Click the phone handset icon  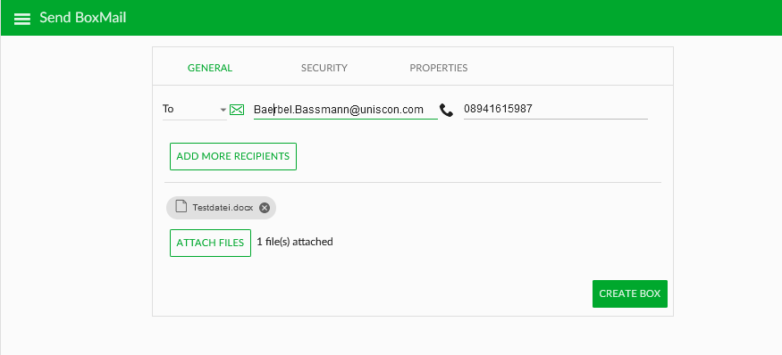pyautogui.click(x=446, y=110)
